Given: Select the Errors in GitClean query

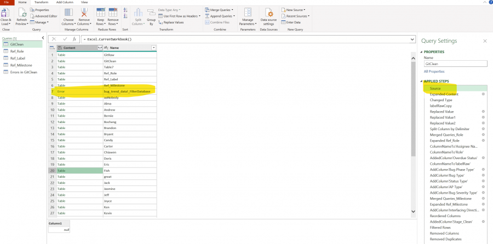Looking at the screenshot, I should [x=24, y=72].
